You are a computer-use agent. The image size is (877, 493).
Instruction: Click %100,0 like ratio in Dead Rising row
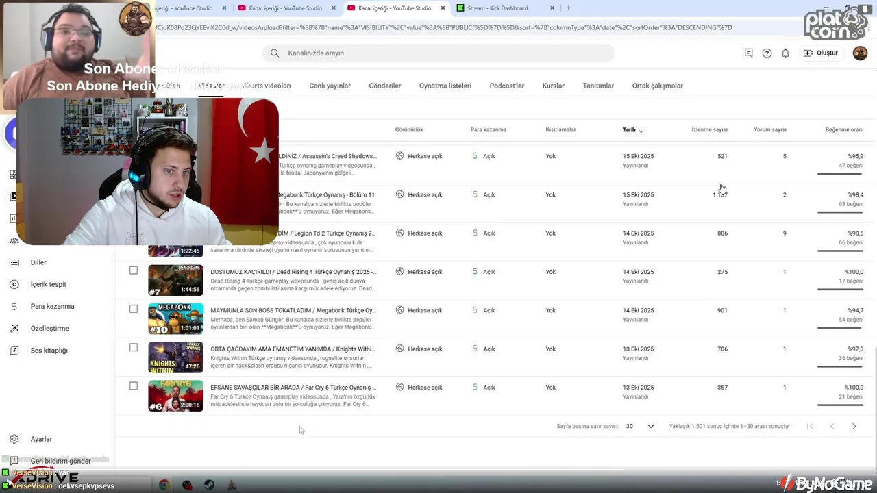pos(854,272)
